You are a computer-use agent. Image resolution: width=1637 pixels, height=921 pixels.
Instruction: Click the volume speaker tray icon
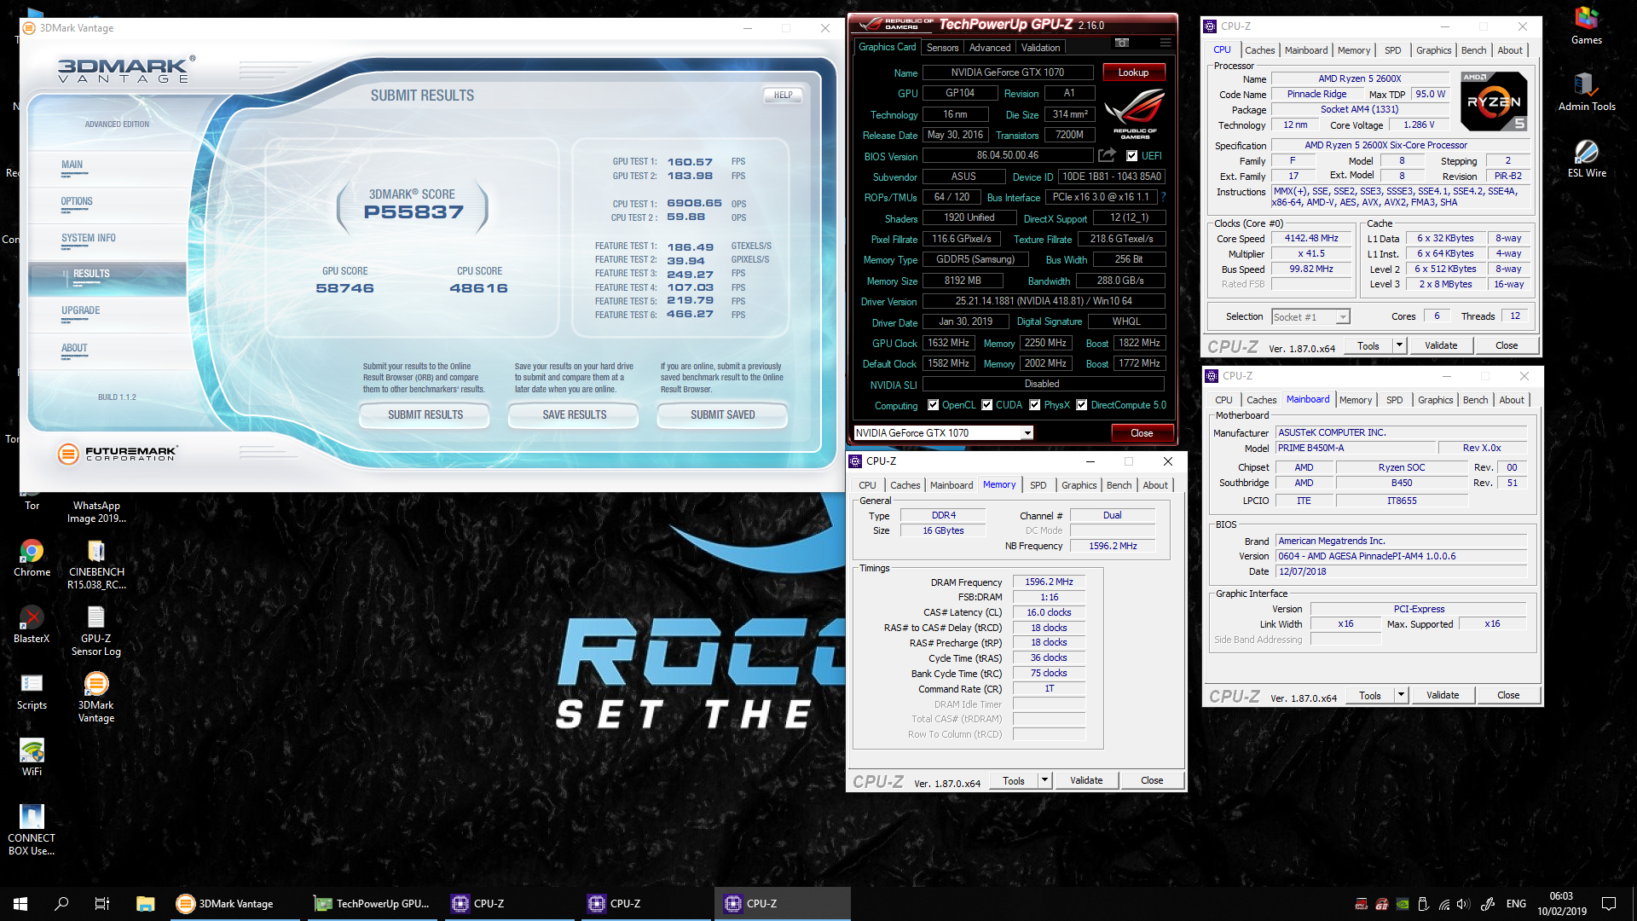1463,904
